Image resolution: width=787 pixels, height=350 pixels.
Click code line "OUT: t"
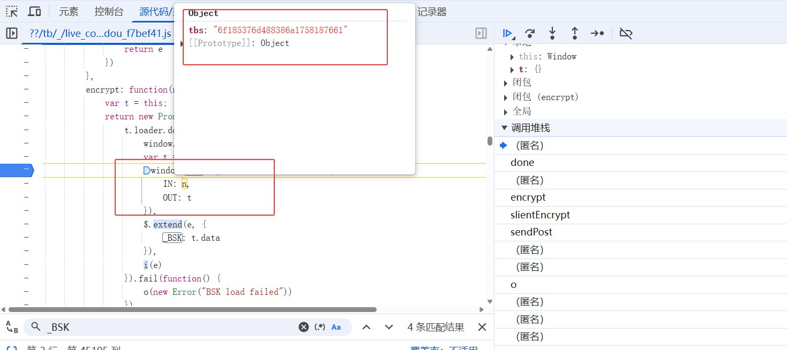coord(177,197)
